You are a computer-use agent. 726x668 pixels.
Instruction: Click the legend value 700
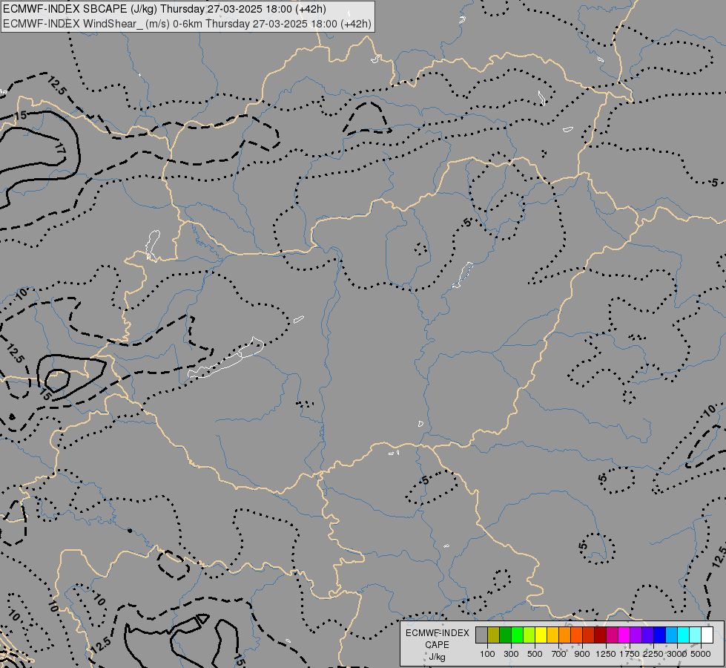point(559,654)
